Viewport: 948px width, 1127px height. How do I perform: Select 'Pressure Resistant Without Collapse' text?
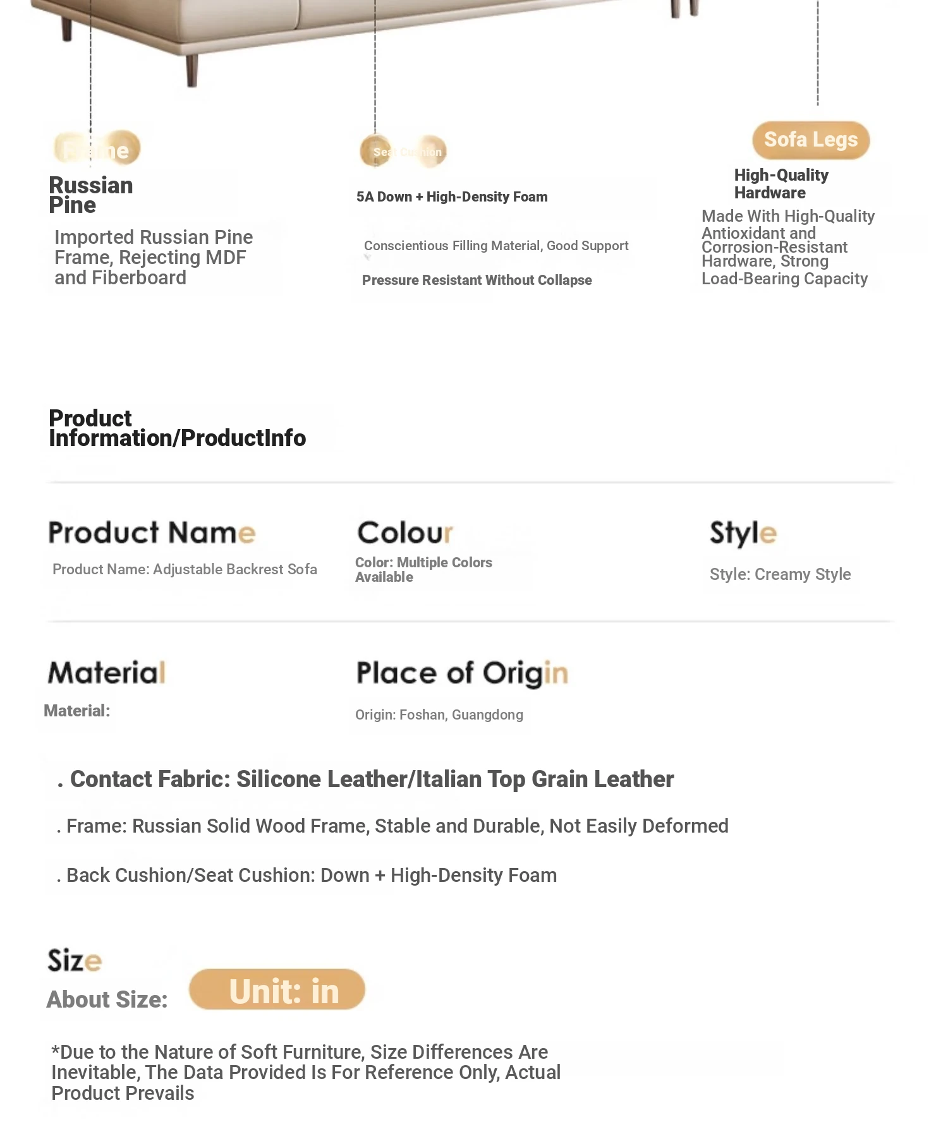click(477, 280)
